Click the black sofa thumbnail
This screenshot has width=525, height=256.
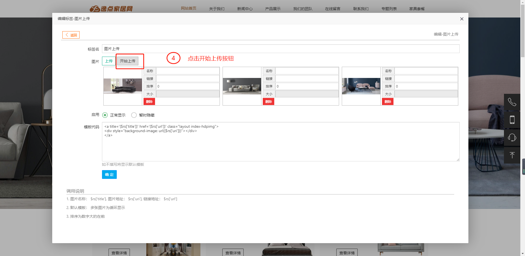point(123,86)
